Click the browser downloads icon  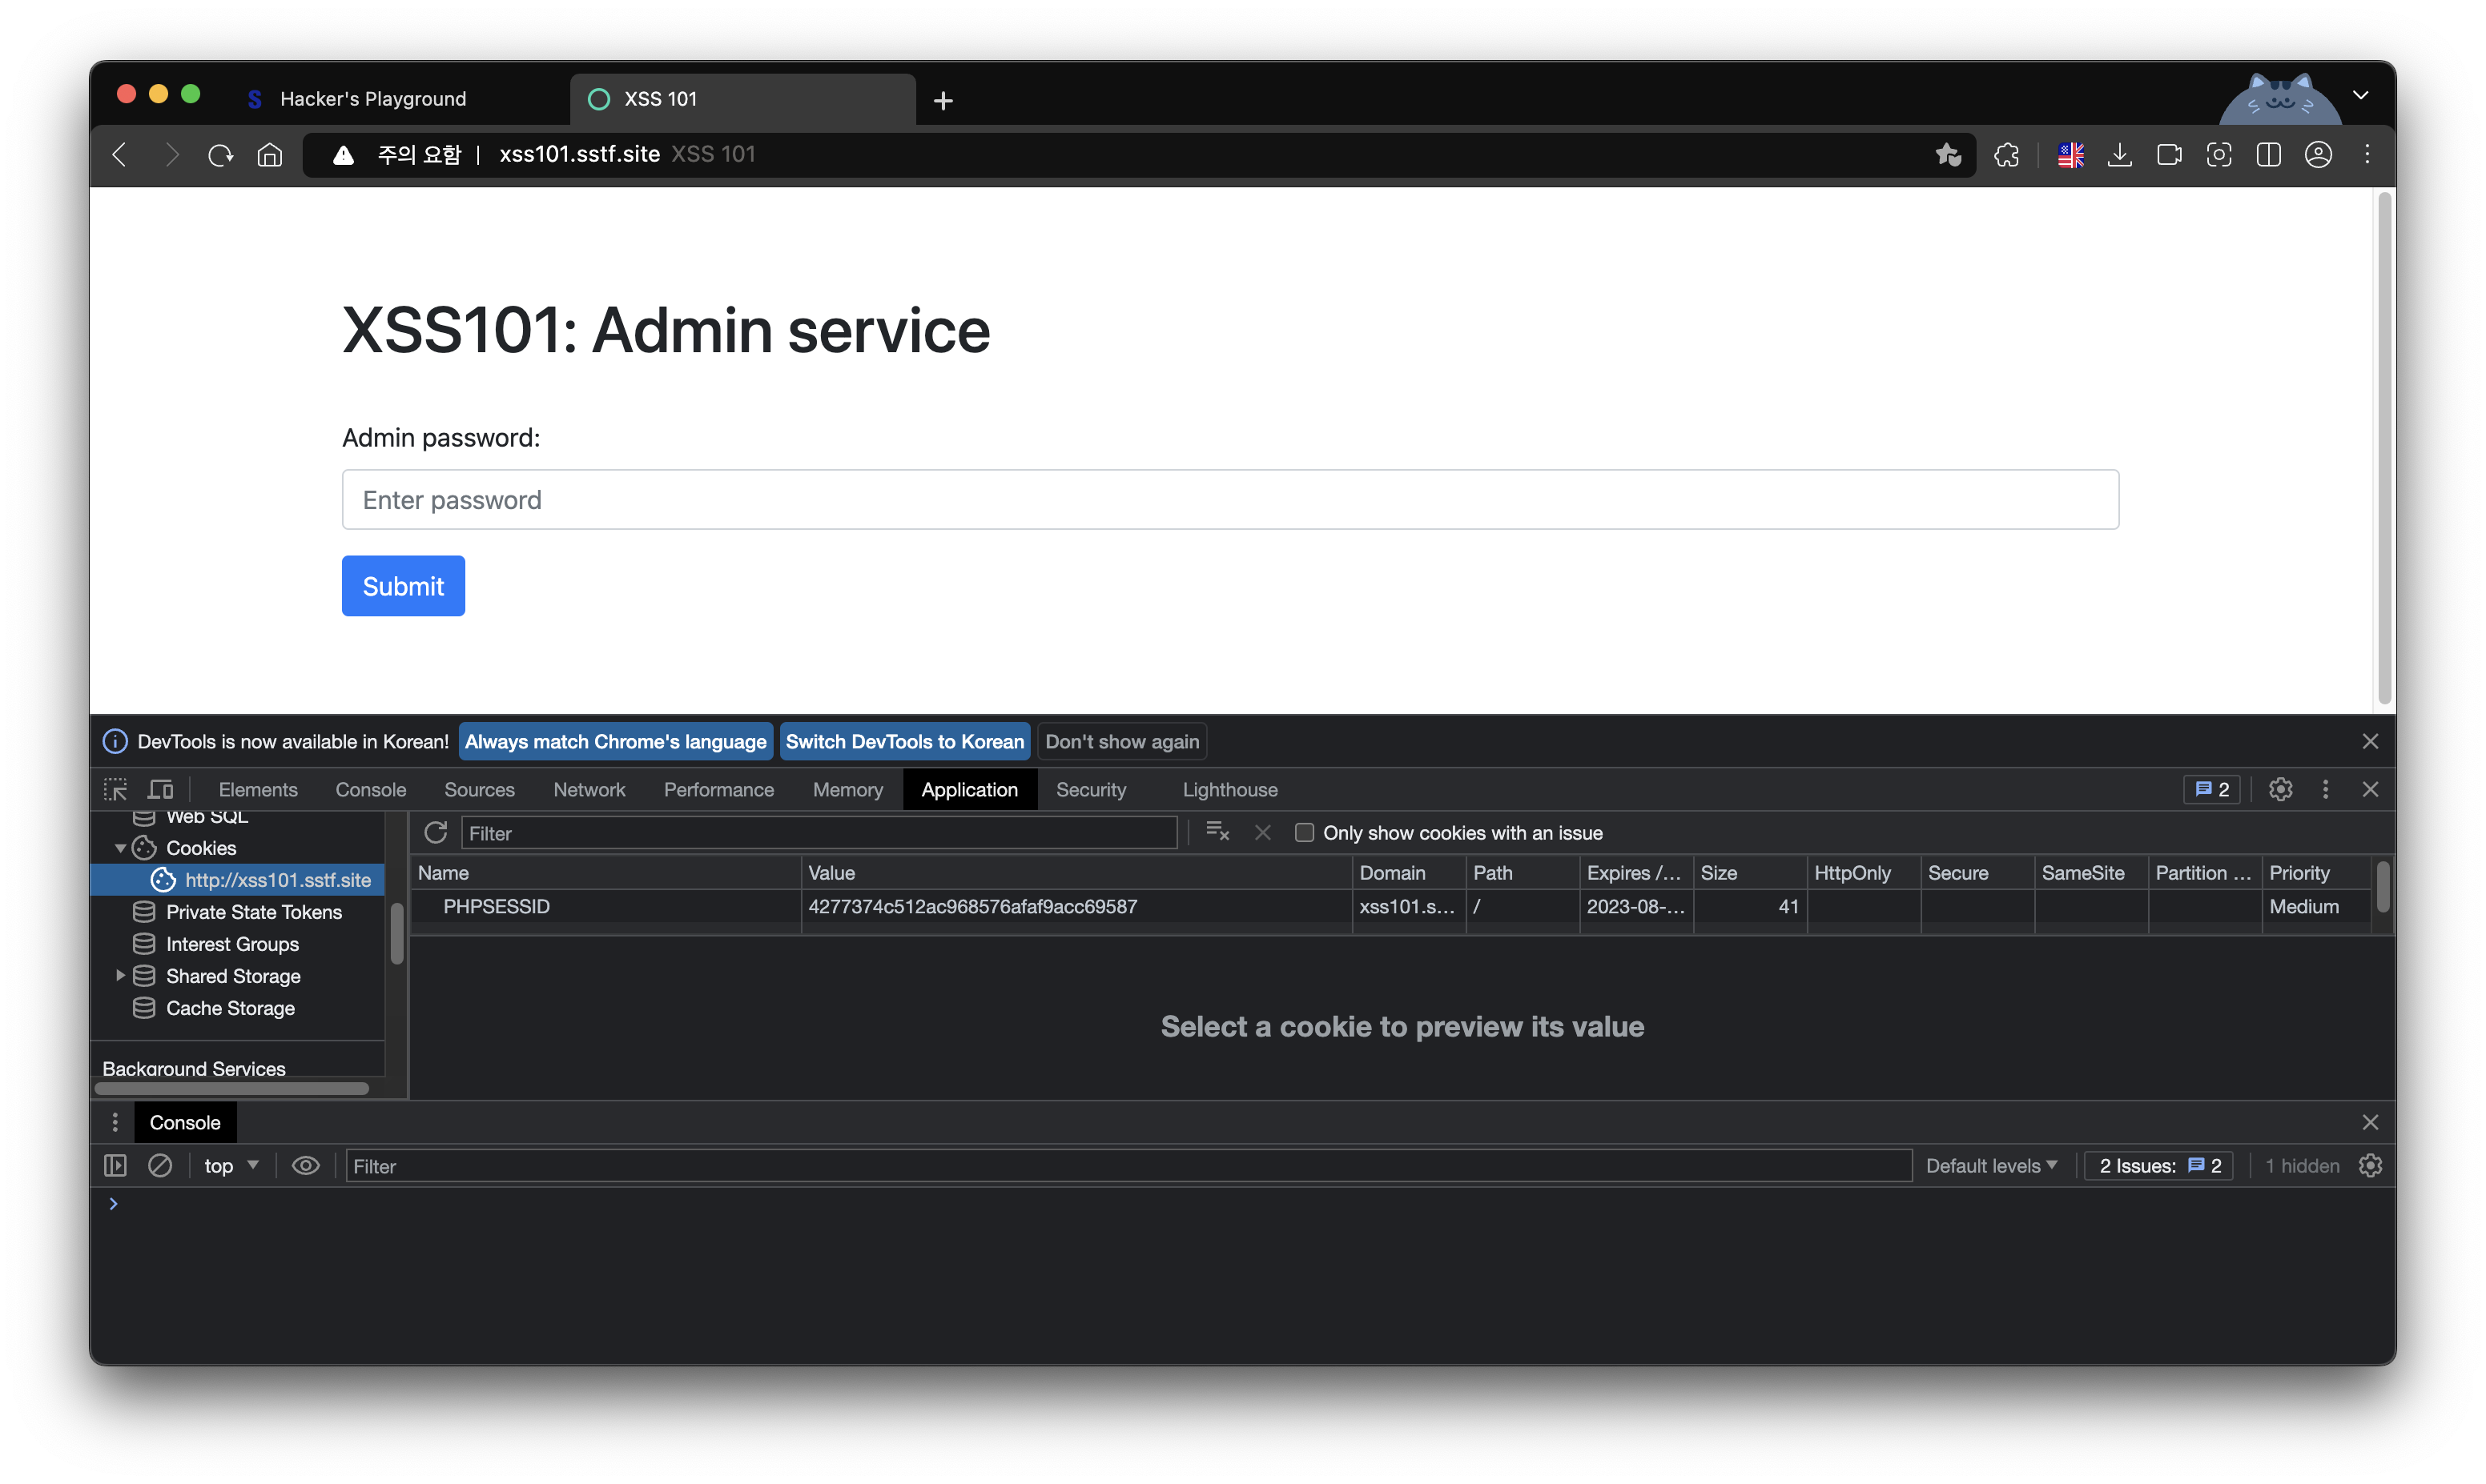[2119, 155]
